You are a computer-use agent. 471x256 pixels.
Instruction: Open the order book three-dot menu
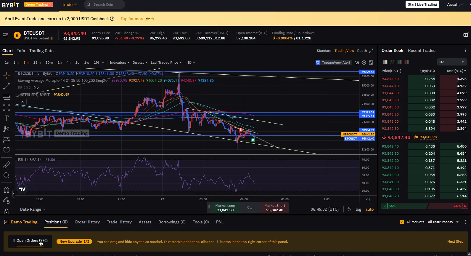point(465,50)
